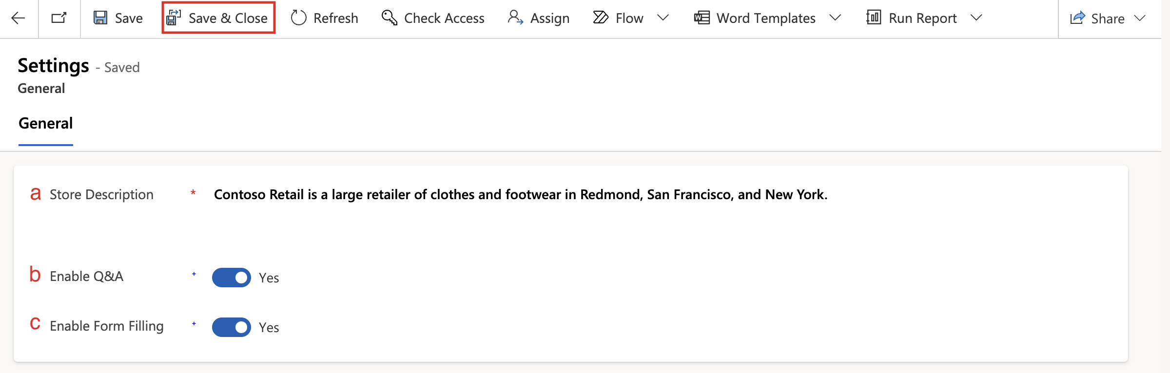The height and width of the screenshot is (373, 1170).
Task: Click the Check Access key icon
Action: point(389,18)
